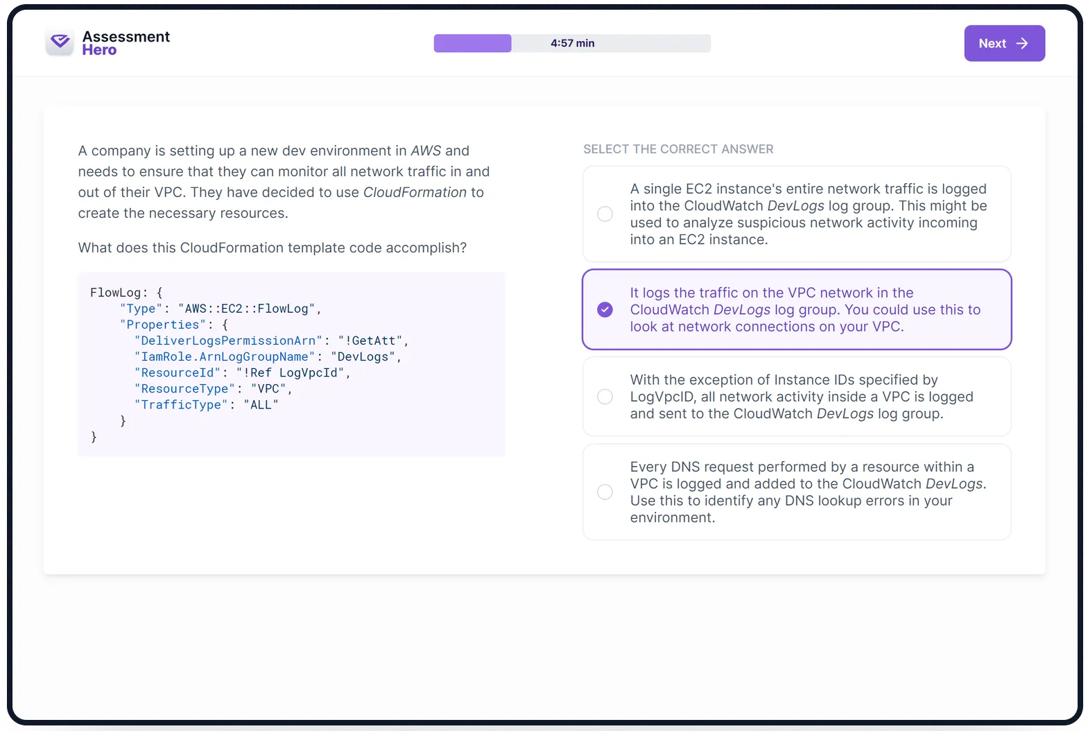The height and width of the screenshot is (731, 1088).
Task: Click the Assessment Hero brand text
Action: click(126, 43)
